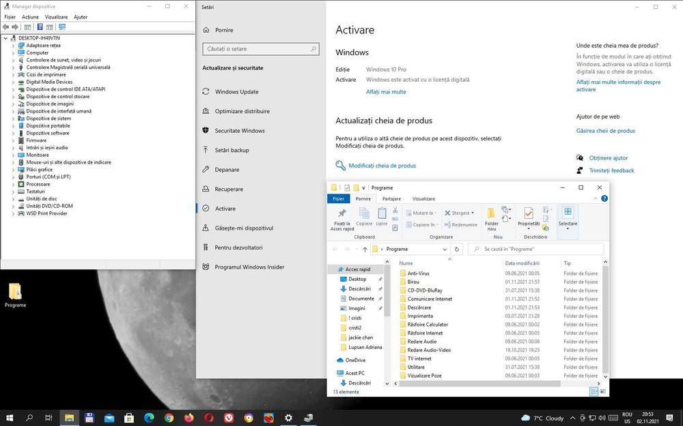683x426 pixels.
Task: Expand Adaptoare rețea in device tree
Action: (x=13, y=46)
